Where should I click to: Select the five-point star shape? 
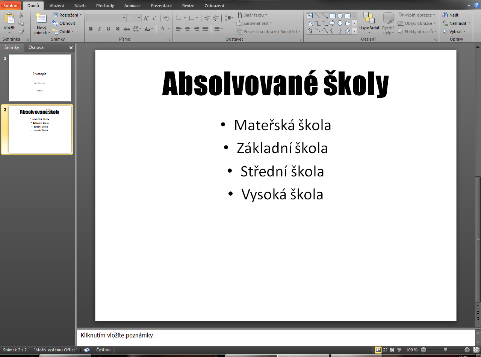[348, 31]
